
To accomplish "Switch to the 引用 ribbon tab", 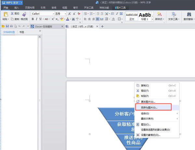I will pyautogui.click(x=43, y=8).
